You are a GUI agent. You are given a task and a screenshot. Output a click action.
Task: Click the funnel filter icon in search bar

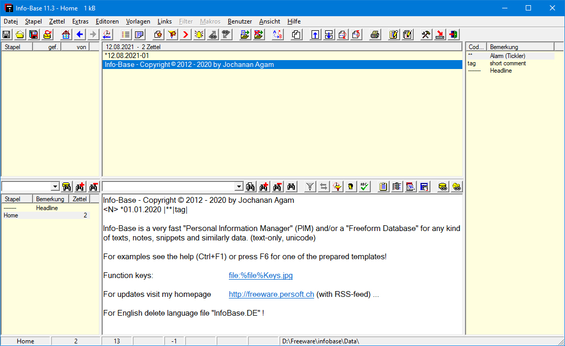309,186
